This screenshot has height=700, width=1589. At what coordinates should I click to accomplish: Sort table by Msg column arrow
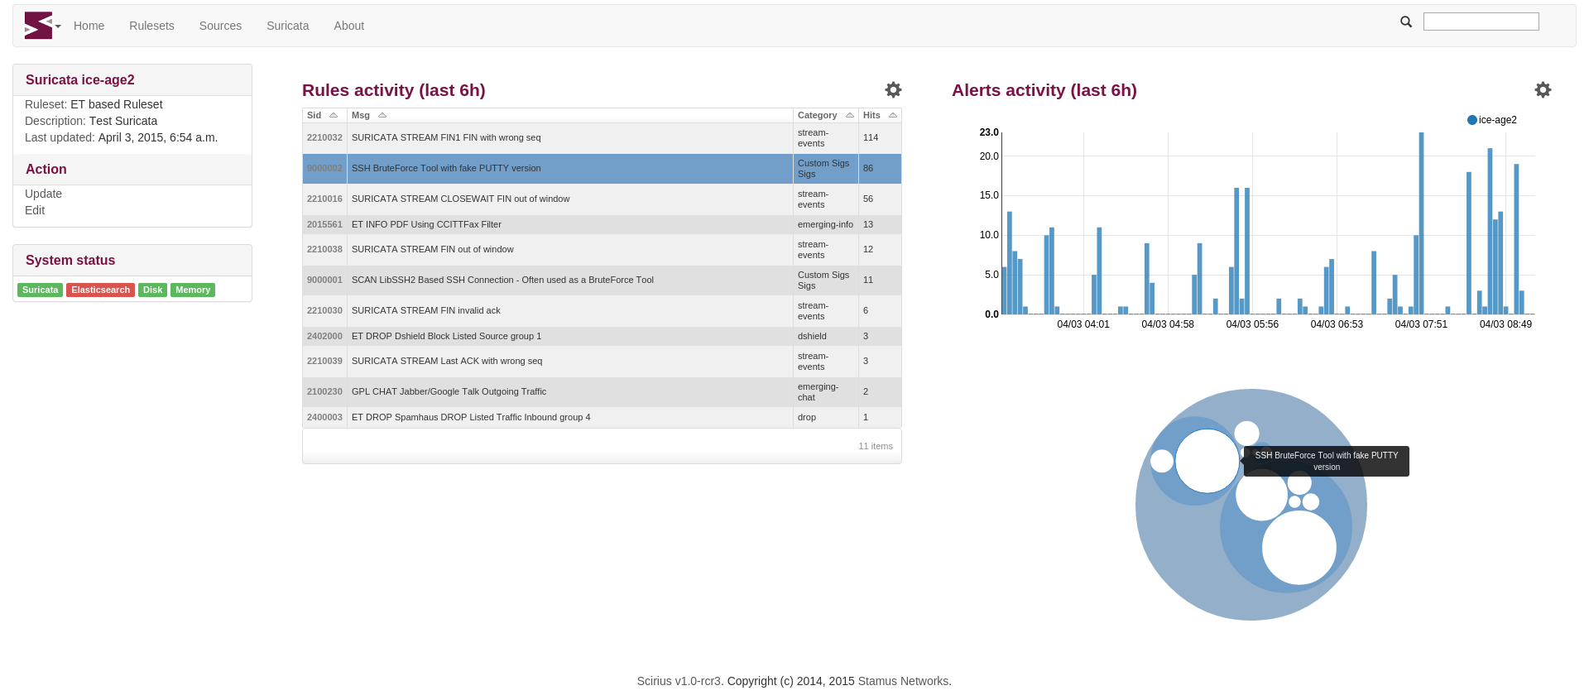pyautogui.click(x=382, y=115)
